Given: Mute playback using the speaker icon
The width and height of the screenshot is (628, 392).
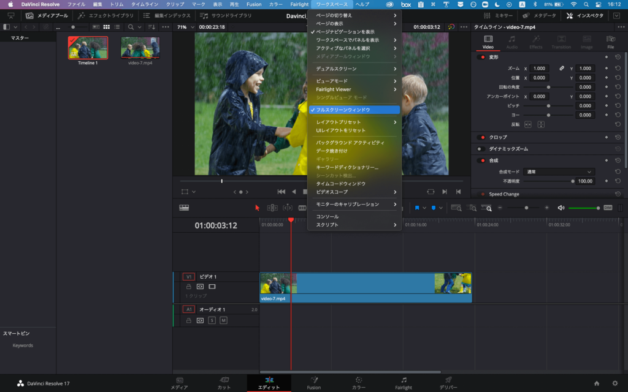Looking at the screenshot, I should coord(561,208).
